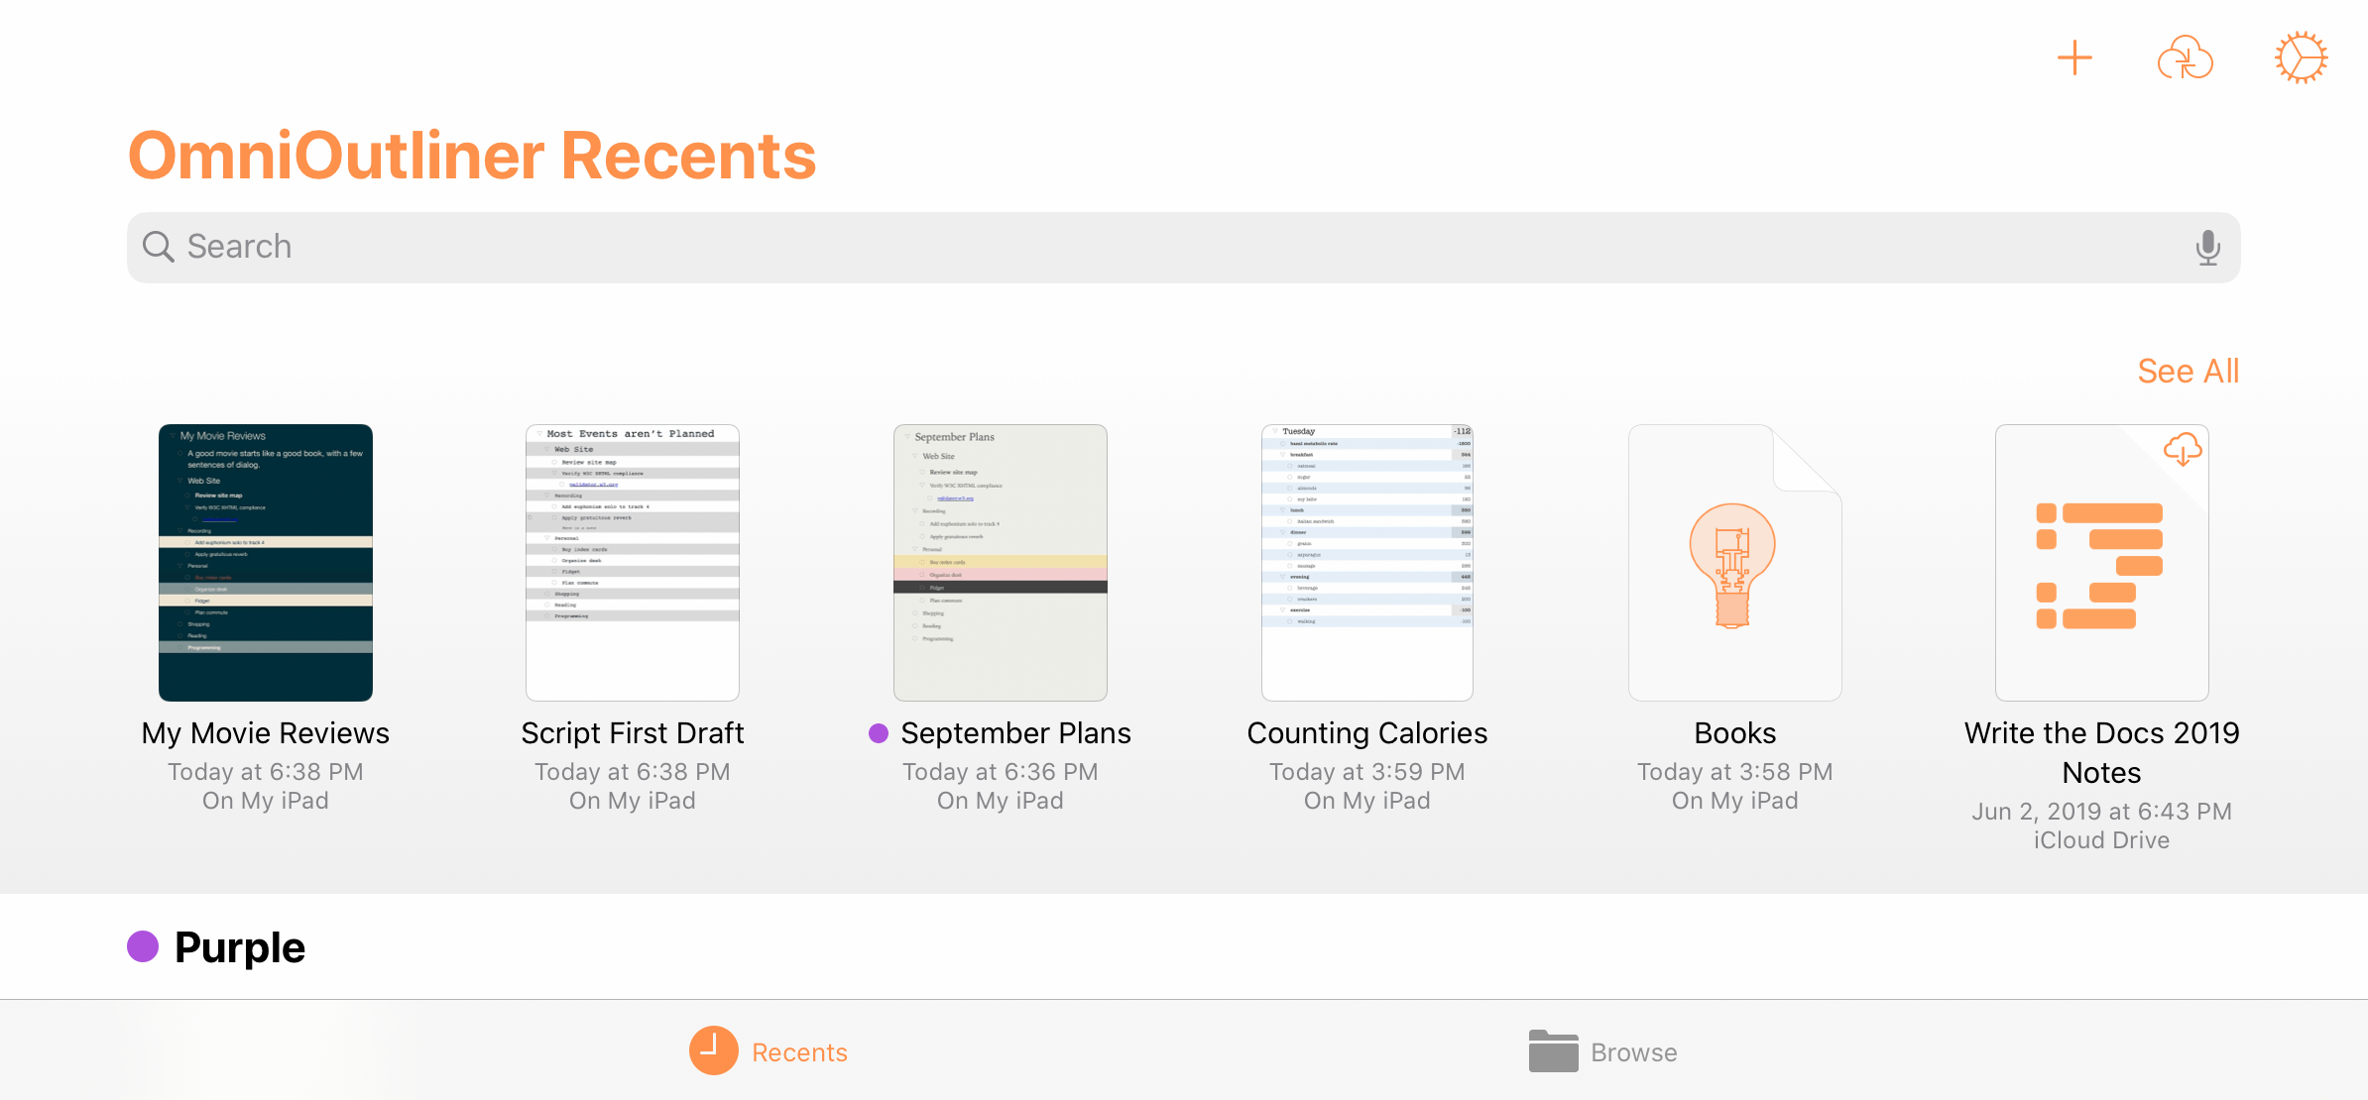Open Write the Docs 2019 Notes thumbnail
2368x1100 pixels.
click(x=2102, y=563)
